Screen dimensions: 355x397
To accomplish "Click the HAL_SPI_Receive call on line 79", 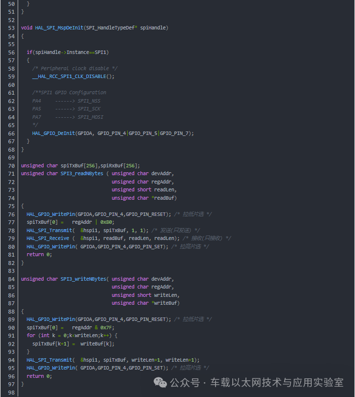I will (x=103, y=238).
